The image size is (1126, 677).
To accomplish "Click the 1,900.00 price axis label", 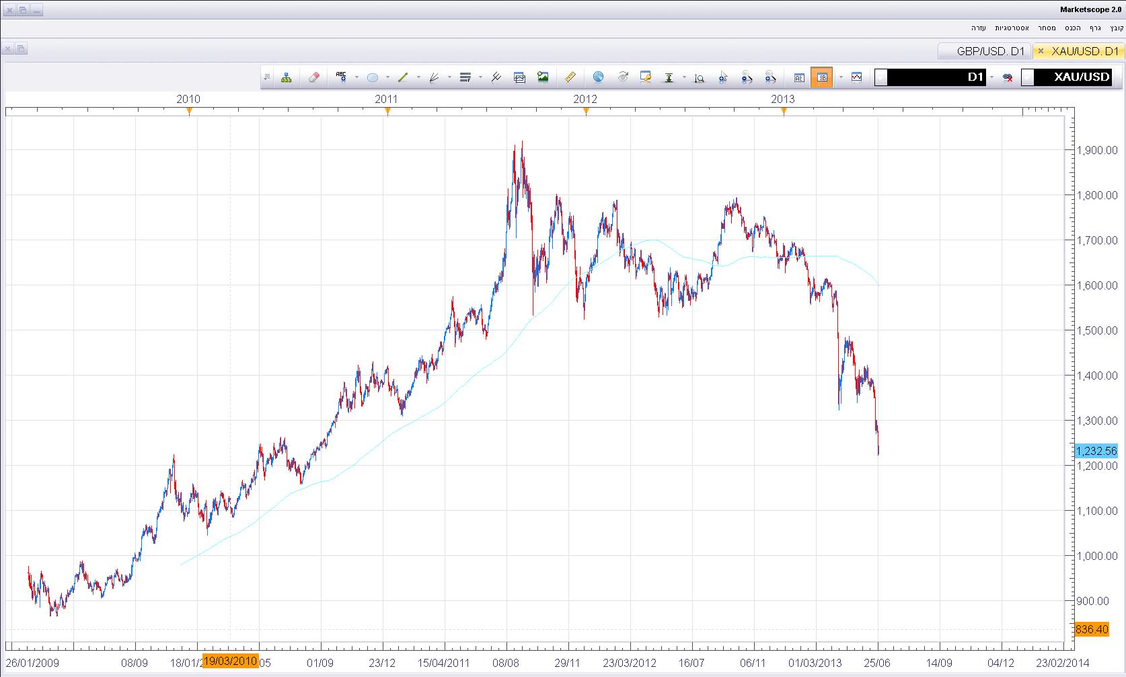I will click(x=1097, y=150).
